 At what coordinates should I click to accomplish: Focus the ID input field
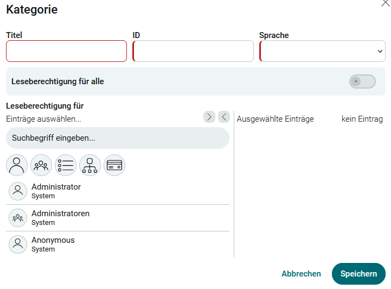[x=193, y=51]
